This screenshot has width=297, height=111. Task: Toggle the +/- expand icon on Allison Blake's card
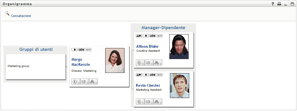pyautogui.click(x=159, y=36)
